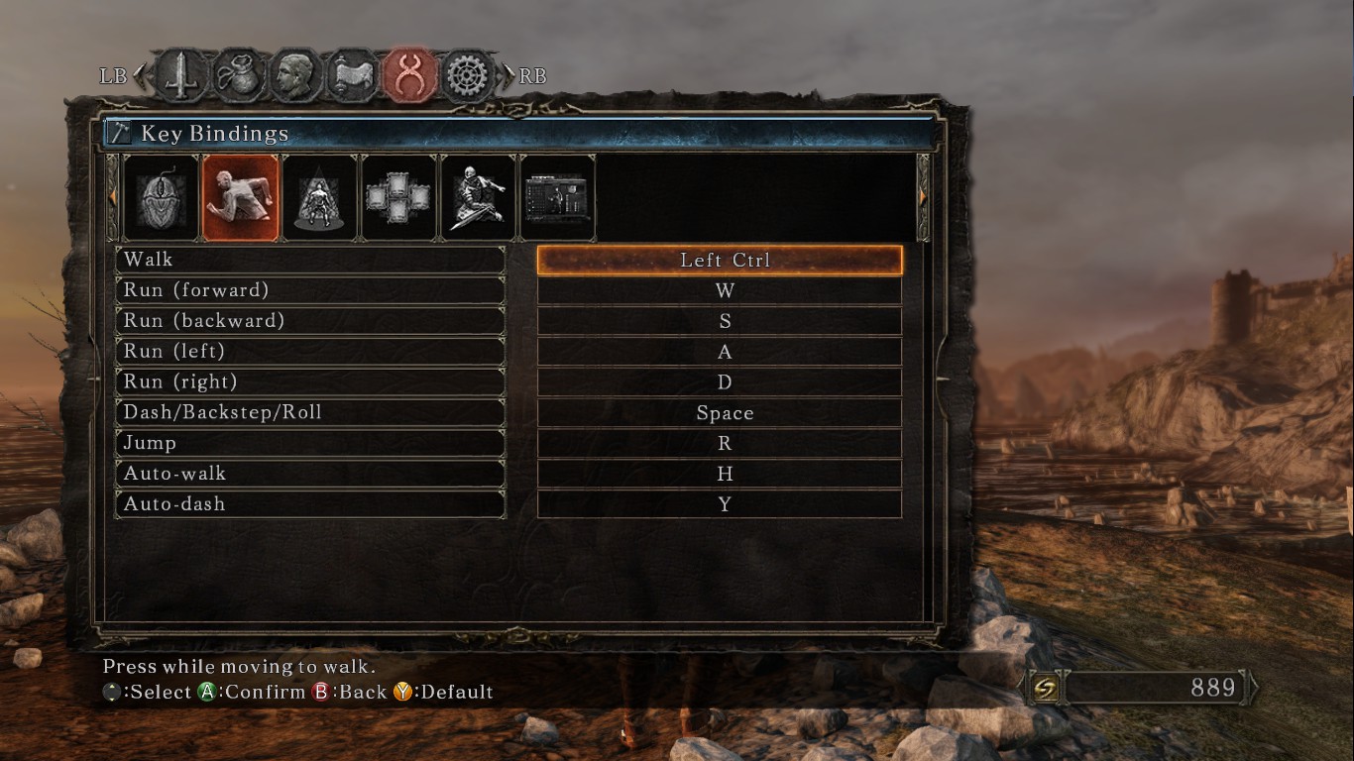Select the helmet key binding category
Image resolution: width=1354 pixels, height=761 pixels.
[161, 197]
